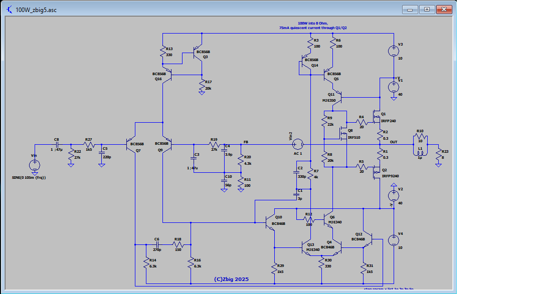Click the Q10 BC846B transistor symbol
Viewport: 538px width, 294px height.
coord(270,222)
